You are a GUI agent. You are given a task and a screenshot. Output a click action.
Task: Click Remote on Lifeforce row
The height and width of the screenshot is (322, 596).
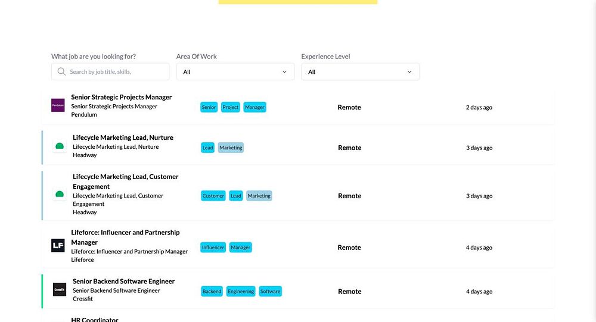pyautogui.click(x=349, y=247)
